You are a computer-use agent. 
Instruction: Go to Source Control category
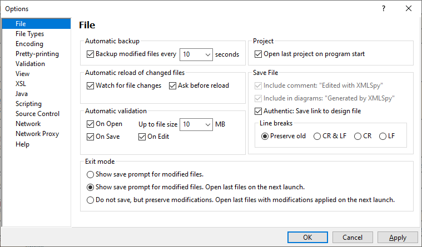(38, 114)
